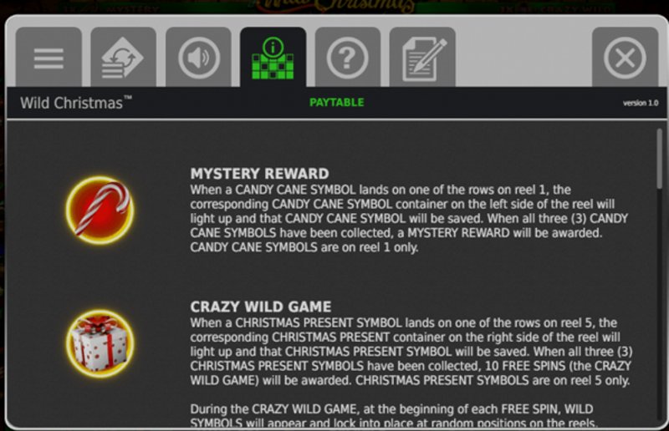Open the hamburger menu tab
The height and width of the screenshot is (431, 669).
pyautogui.click(x=49, y=58)
